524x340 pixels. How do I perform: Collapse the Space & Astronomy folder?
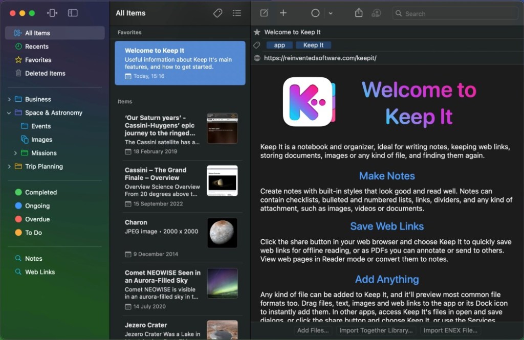[9, 113]
